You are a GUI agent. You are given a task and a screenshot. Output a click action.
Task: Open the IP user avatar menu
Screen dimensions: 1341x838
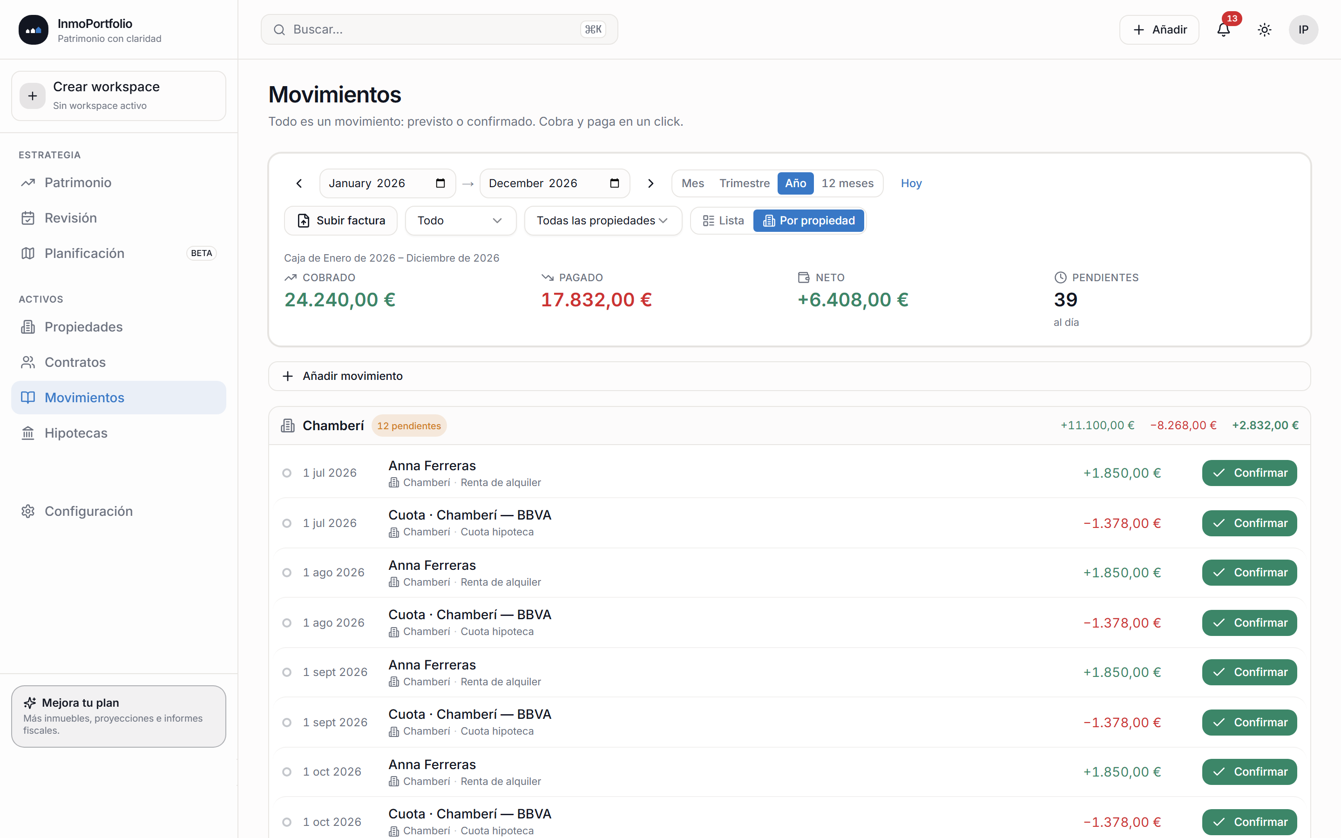point(1303,29)
